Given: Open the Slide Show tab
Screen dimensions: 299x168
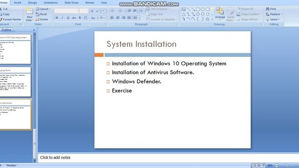Looking at the screenshot, I should pos(71,3).
